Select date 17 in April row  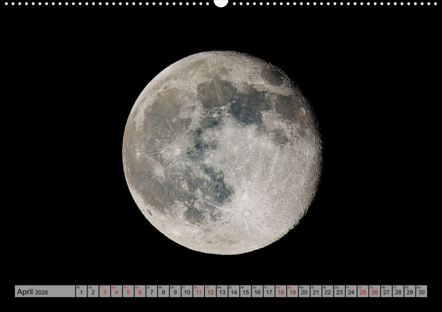[x=269, y=292]
